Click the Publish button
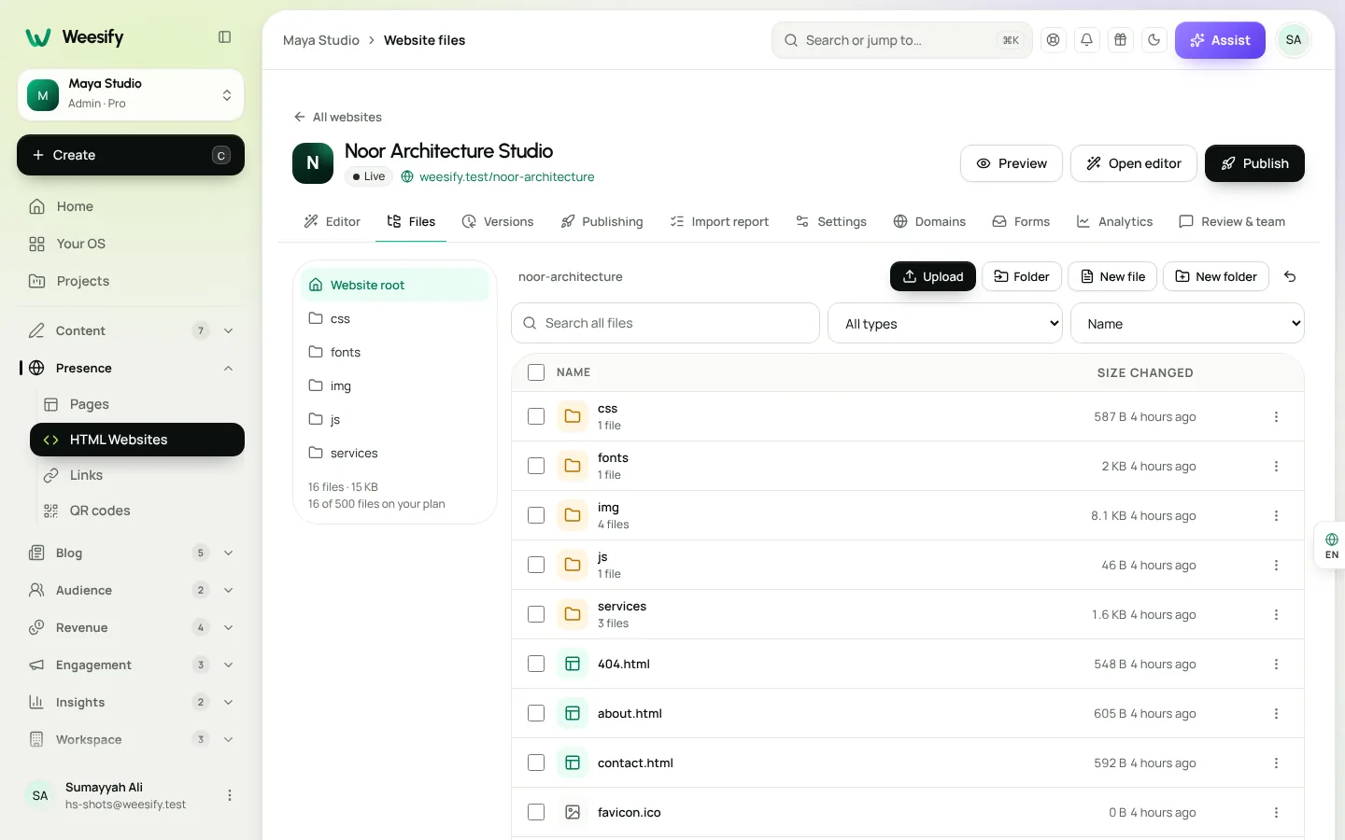Image resolution: width=1345 pixels, height=840 pixels. tap(1254, 163)
